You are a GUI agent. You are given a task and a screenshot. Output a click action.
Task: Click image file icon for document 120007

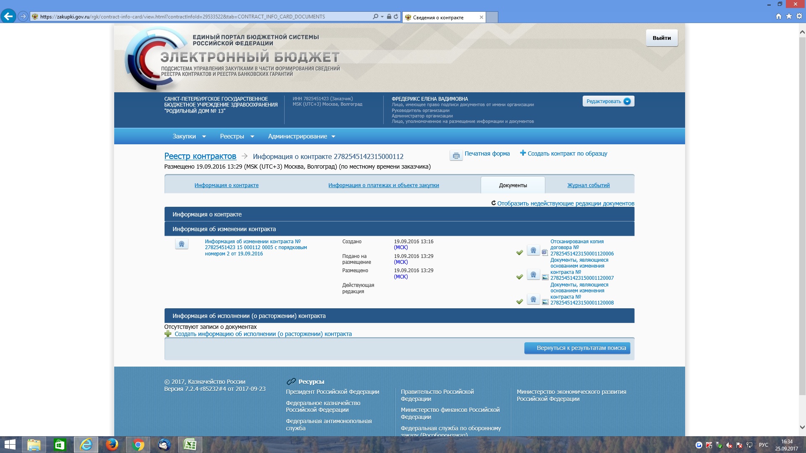point(545,277)
